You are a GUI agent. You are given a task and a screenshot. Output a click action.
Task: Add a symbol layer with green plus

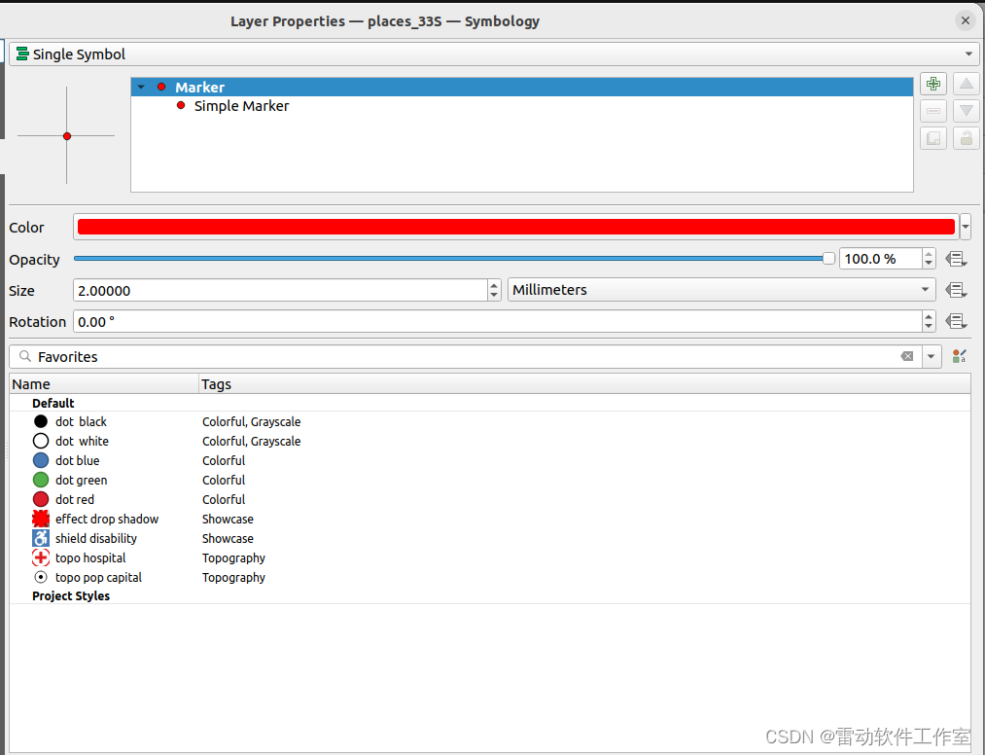tap(932, 84)
